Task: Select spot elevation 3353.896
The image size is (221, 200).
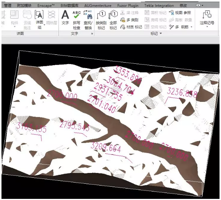Action: 128,74
